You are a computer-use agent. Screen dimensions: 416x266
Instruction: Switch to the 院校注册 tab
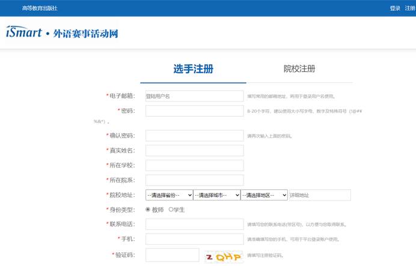299,68
